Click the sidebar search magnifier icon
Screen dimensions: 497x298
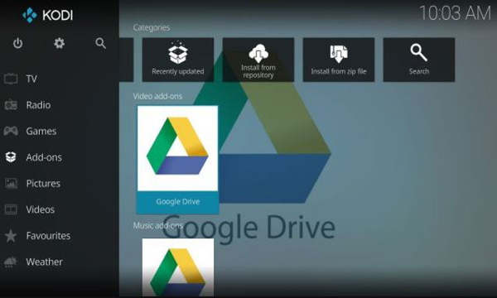coord(100,43)
